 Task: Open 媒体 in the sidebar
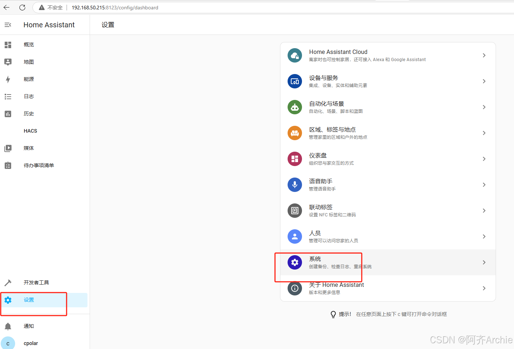(x=45, y=148)
